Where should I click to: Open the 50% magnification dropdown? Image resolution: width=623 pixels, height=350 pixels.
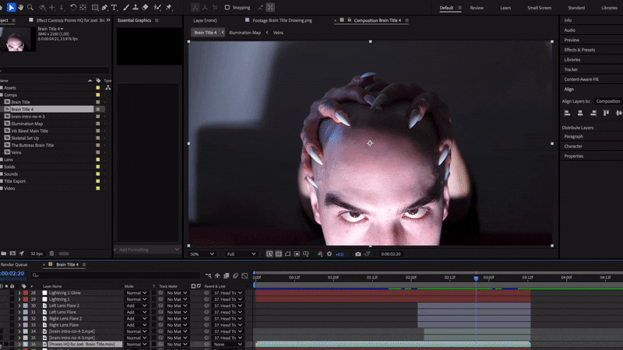(202, 254)
